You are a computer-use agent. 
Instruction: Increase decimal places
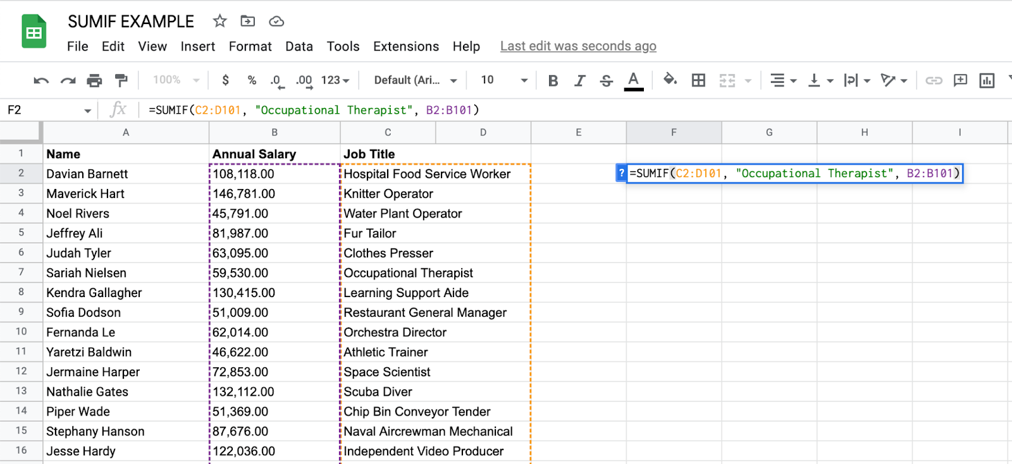click(304, 81)
